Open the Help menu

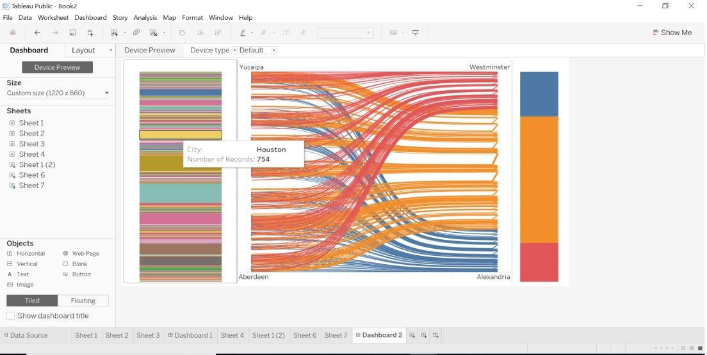click(x=245, y=17)
